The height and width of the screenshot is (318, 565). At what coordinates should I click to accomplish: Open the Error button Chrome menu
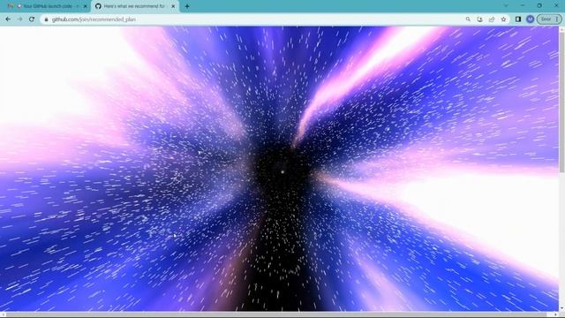pos(549,19)
